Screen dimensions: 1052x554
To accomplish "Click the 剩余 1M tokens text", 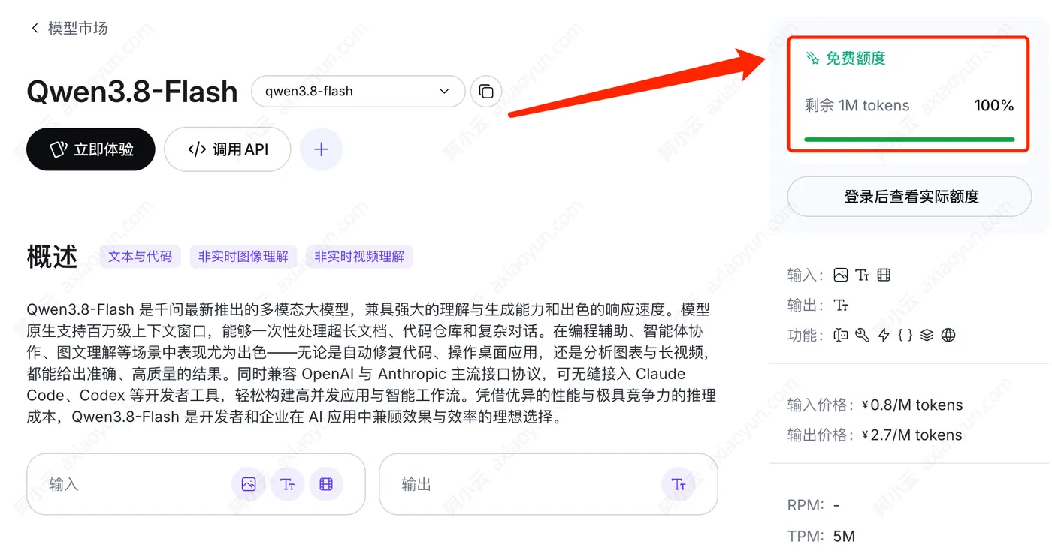I will click(x=857, y=106).
